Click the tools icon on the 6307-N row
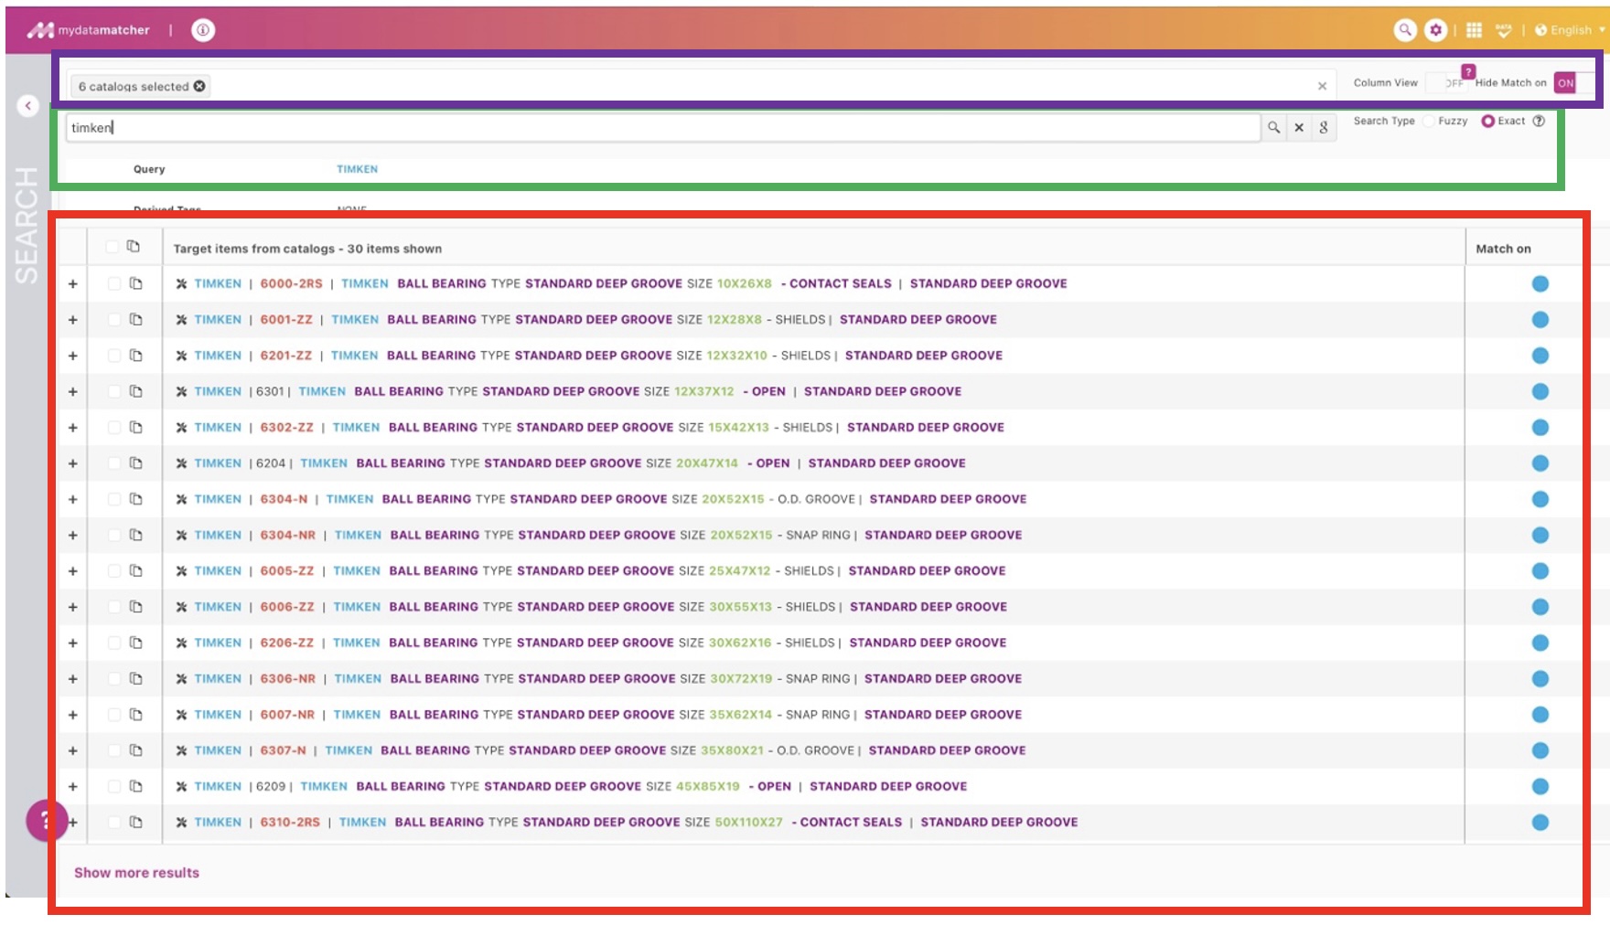This screenshot has width=1610, height=925. point(181,750)
